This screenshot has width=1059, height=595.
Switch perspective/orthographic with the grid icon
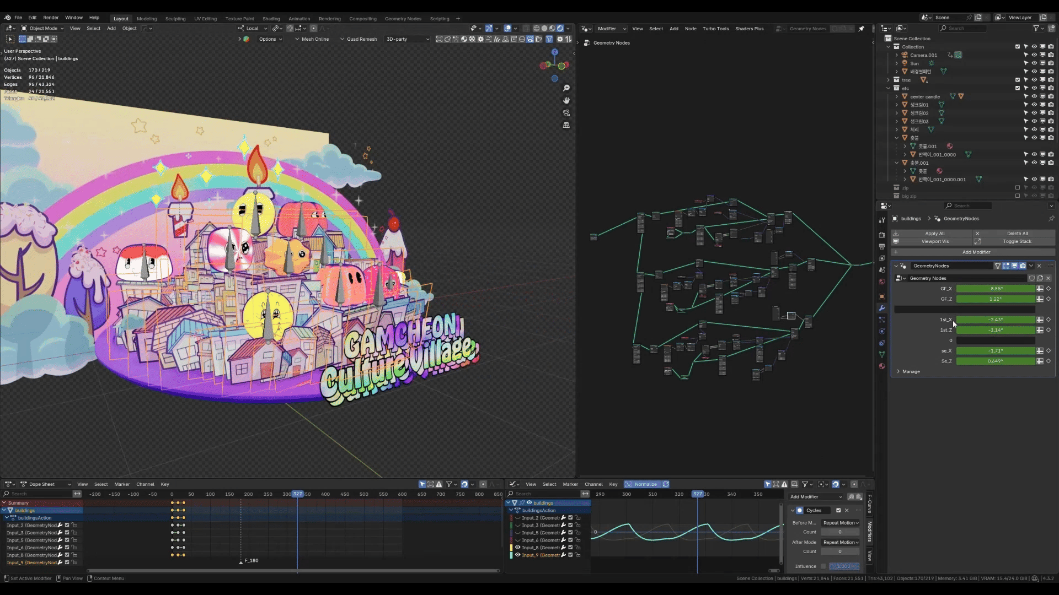click(566, 125)
